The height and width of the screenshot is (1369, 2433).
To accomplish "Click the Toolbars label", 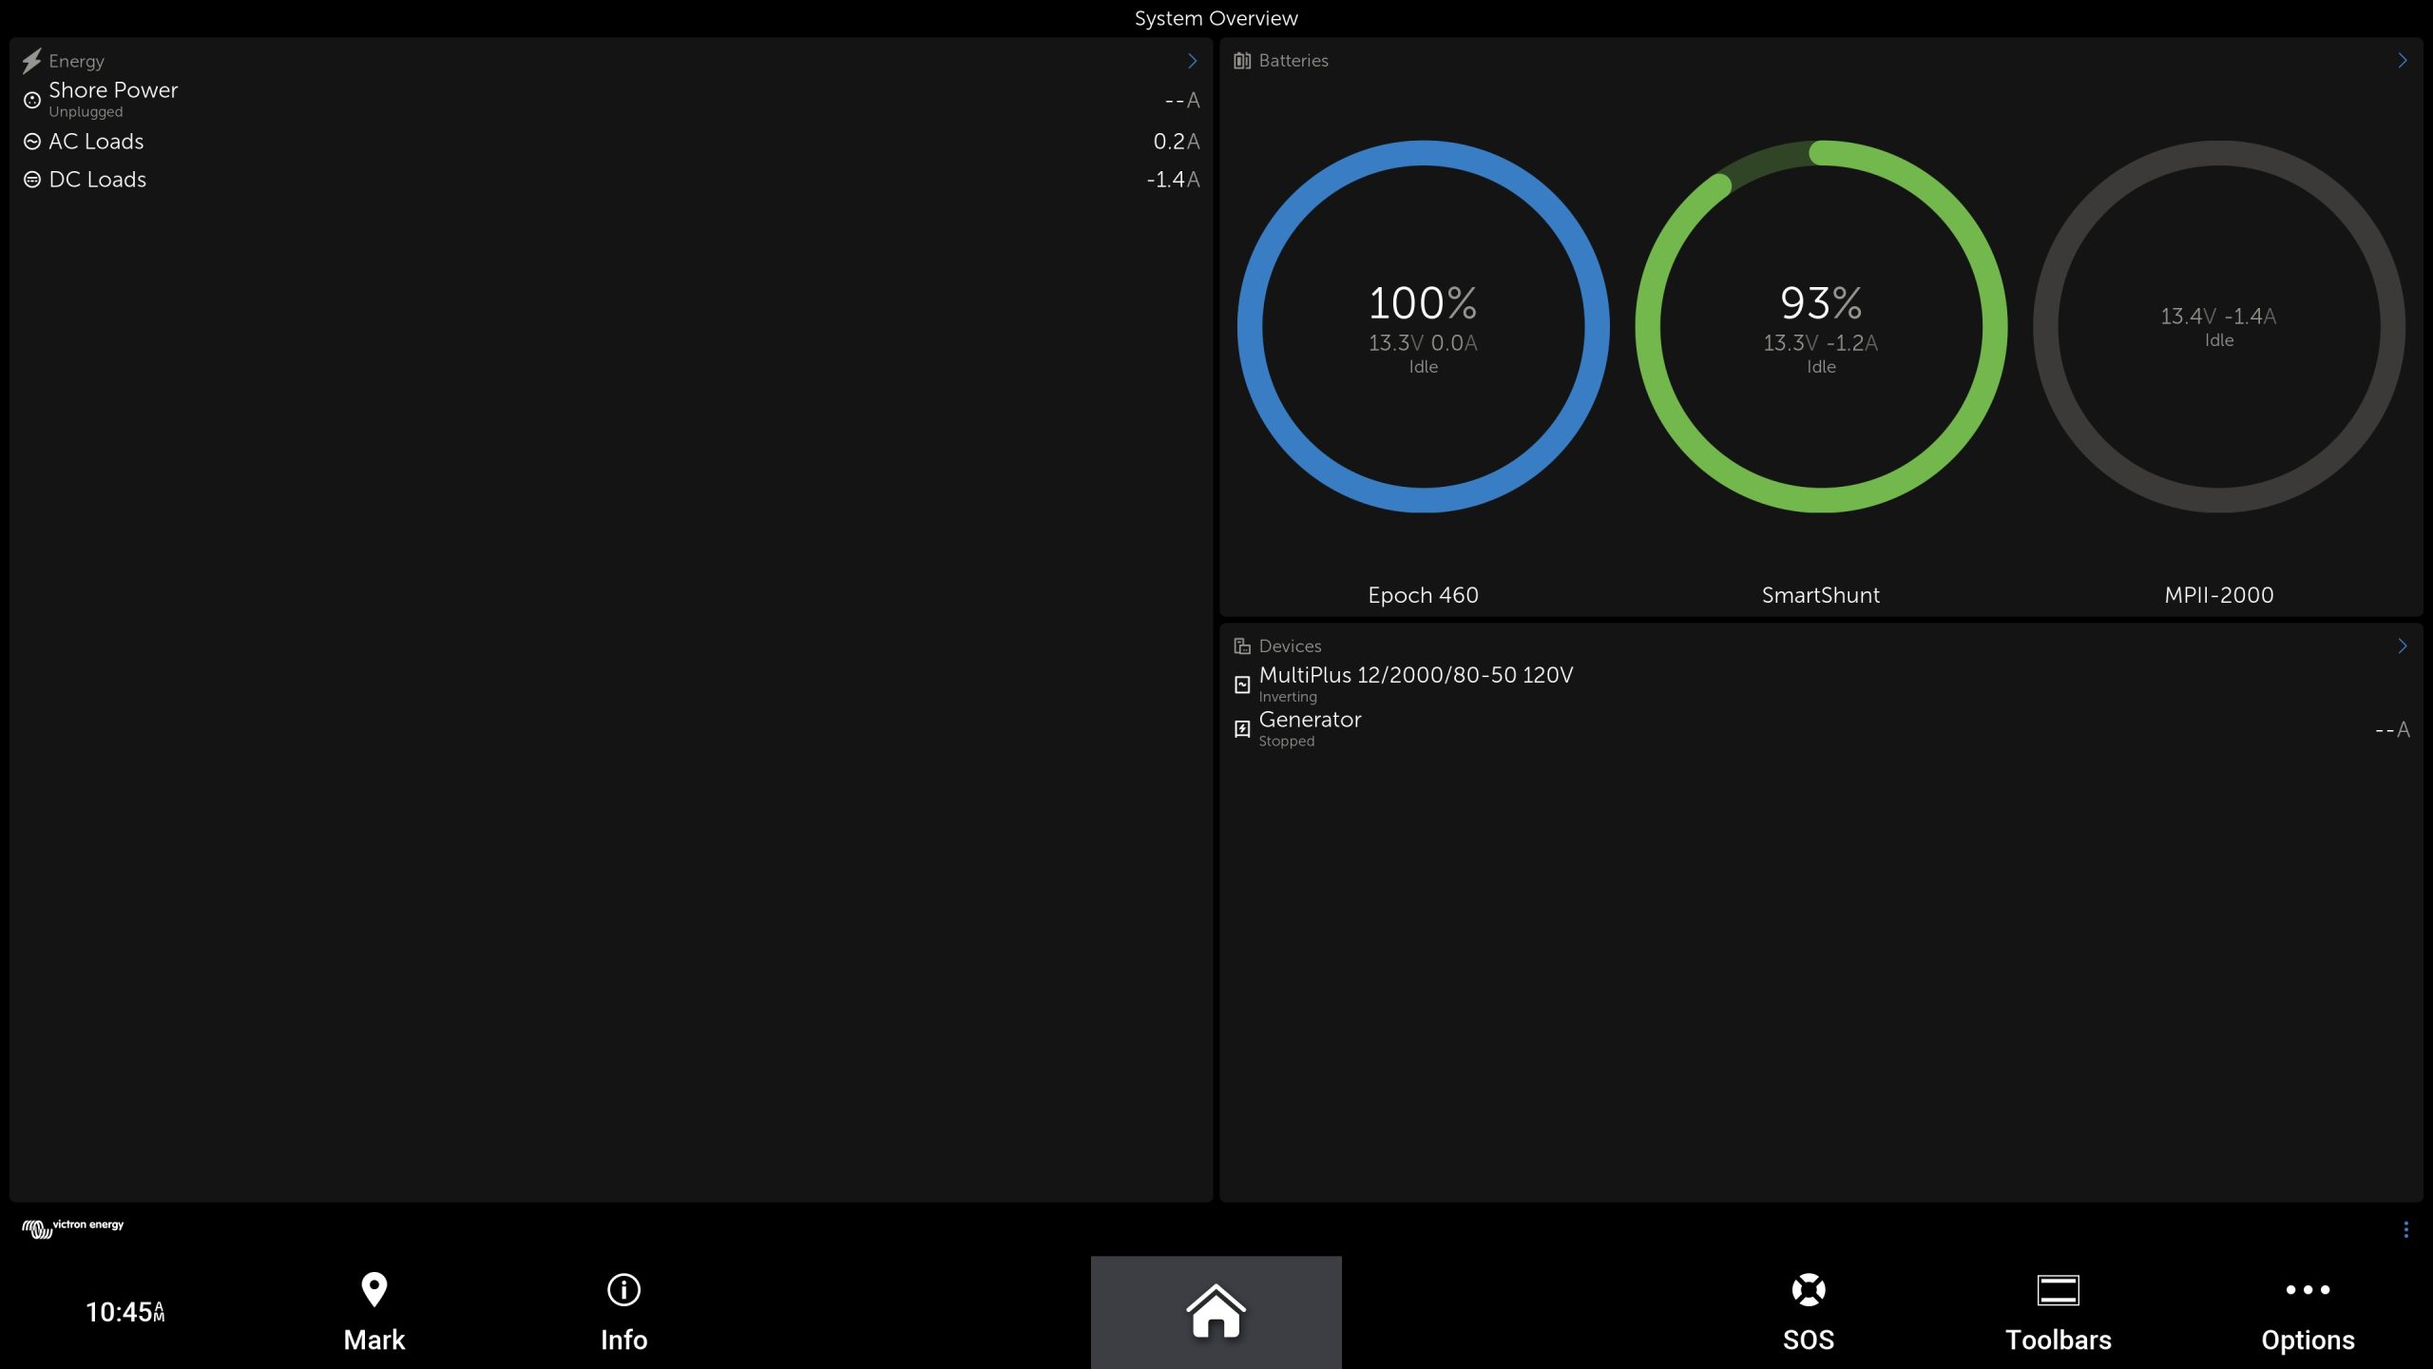I will click(x=2059, y=1340).
